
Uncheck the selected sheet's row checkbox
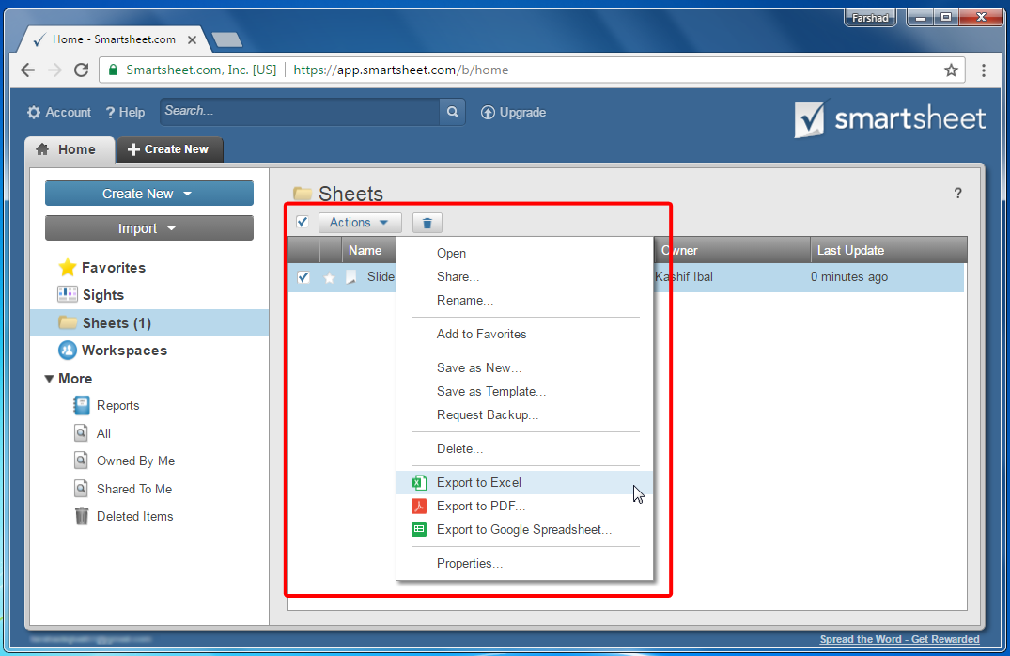[302, 276]
